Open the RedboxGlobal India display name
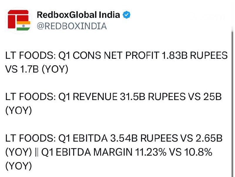 (78, 15)
